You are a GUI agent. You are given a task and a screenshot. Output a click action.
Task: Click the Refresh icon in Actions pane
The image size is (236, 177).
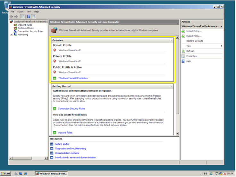tap(183, 51)
